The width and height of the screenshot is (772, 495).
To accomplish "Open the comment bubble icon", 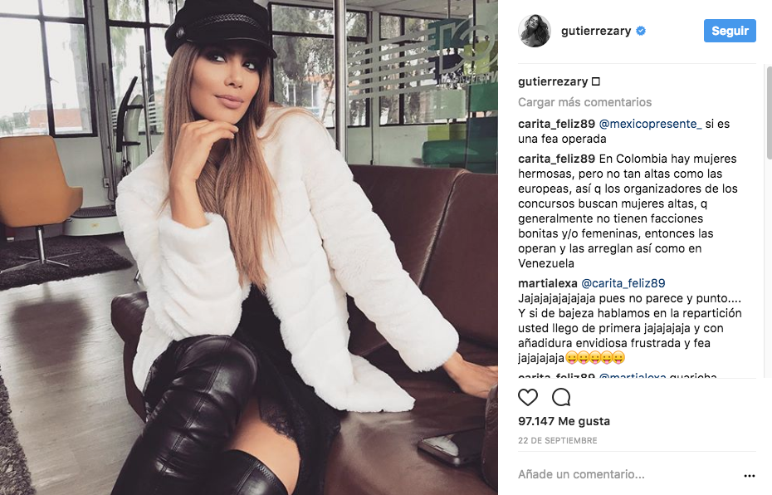I will (x=561, y=397).
